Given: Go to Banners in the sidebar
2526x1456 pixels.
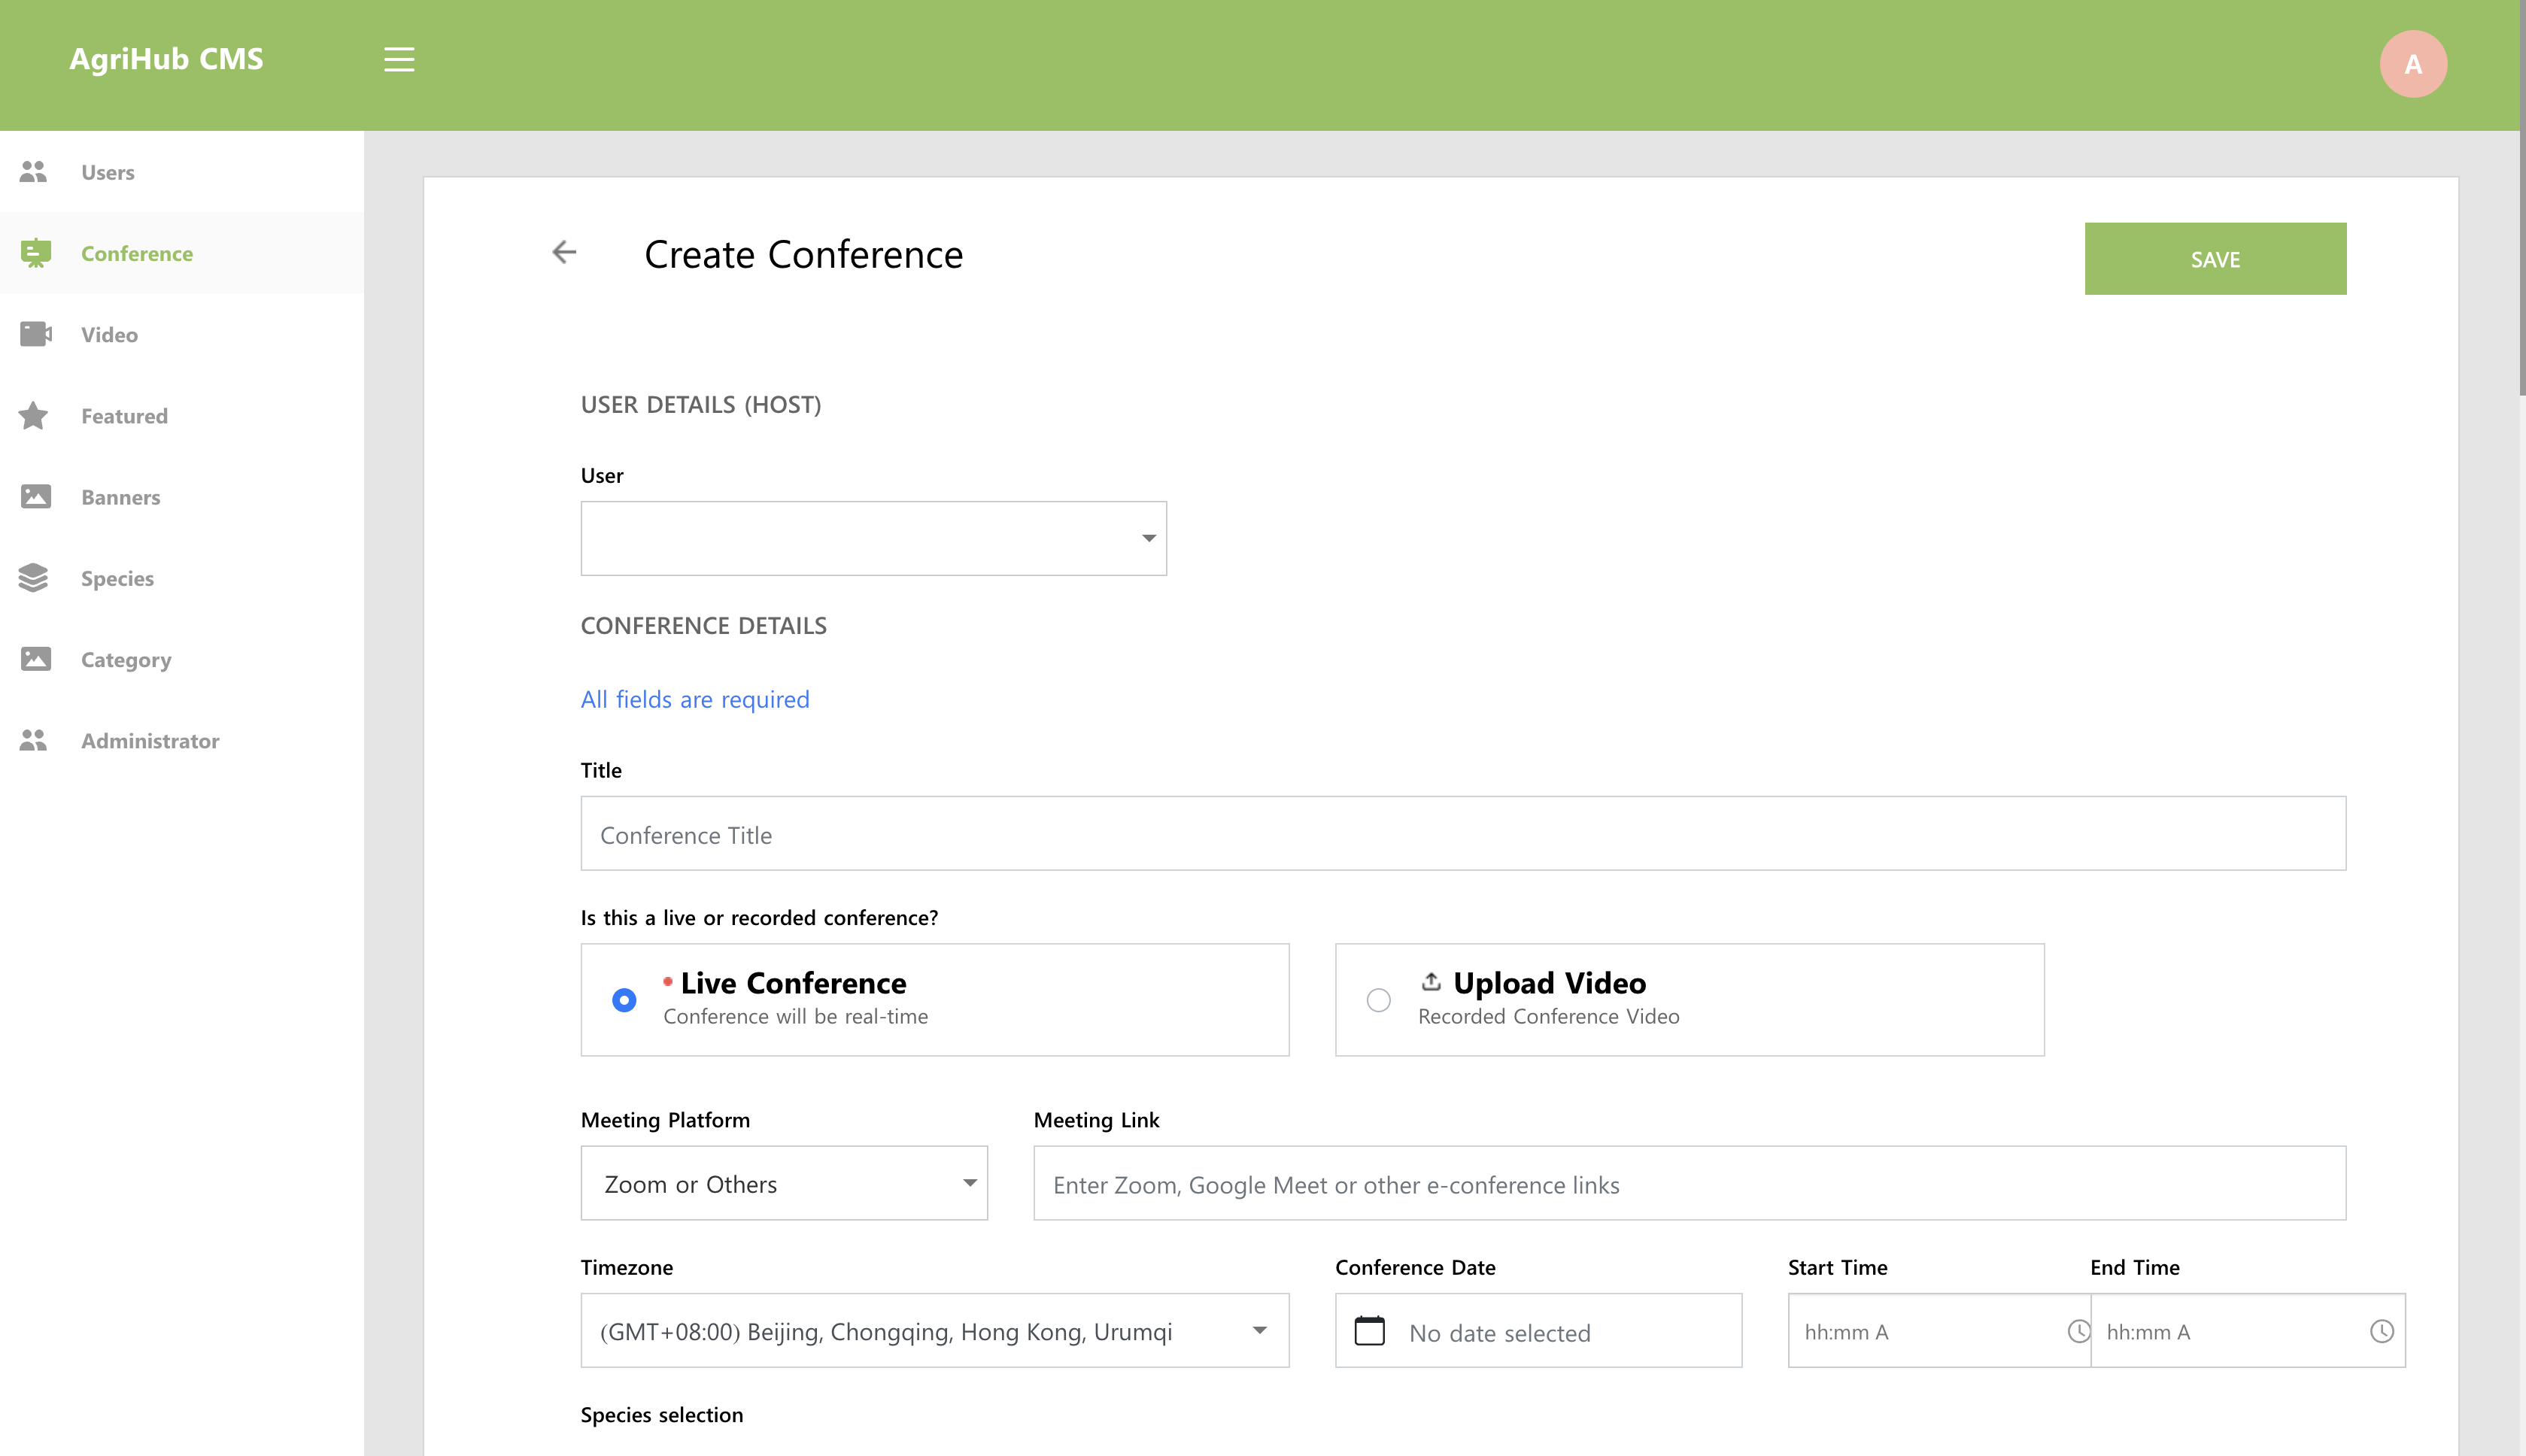Looking at the screenshot, I should tap(120, 497).
